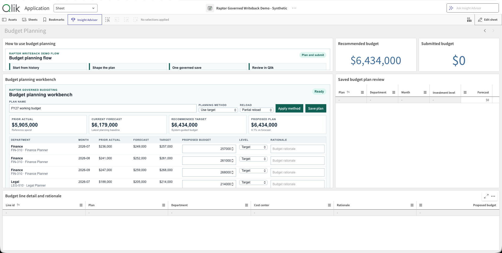Image resolution: width=502 pixels, height=253 pixels.
Task: Click the Submitted budget $0 KPI
Action: [x=459, y=60]
